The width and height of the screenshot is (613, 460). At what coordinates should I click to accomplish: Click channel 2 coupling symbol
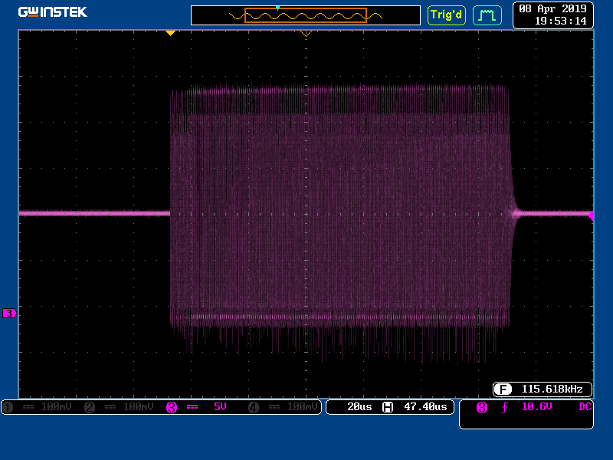click(110, 407)
